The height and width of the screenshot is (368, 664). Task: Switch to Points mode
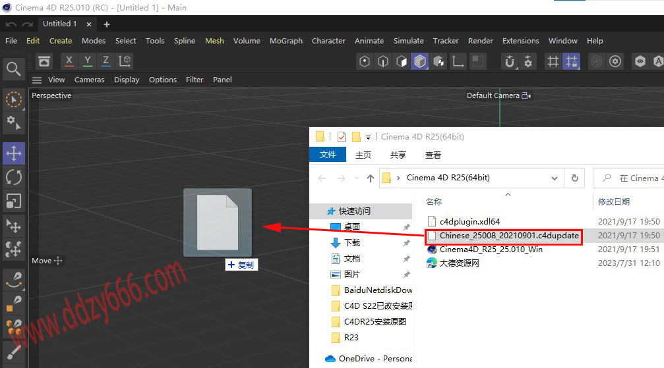pyautogui.click(x=365, y=62)
